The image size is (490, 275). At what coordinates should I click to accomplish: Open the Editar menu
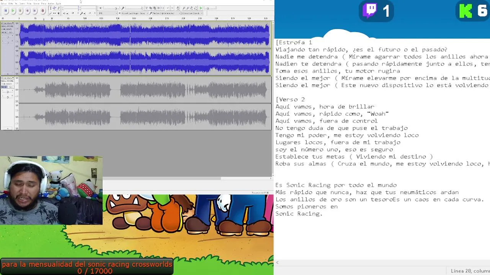click(11, 3)
